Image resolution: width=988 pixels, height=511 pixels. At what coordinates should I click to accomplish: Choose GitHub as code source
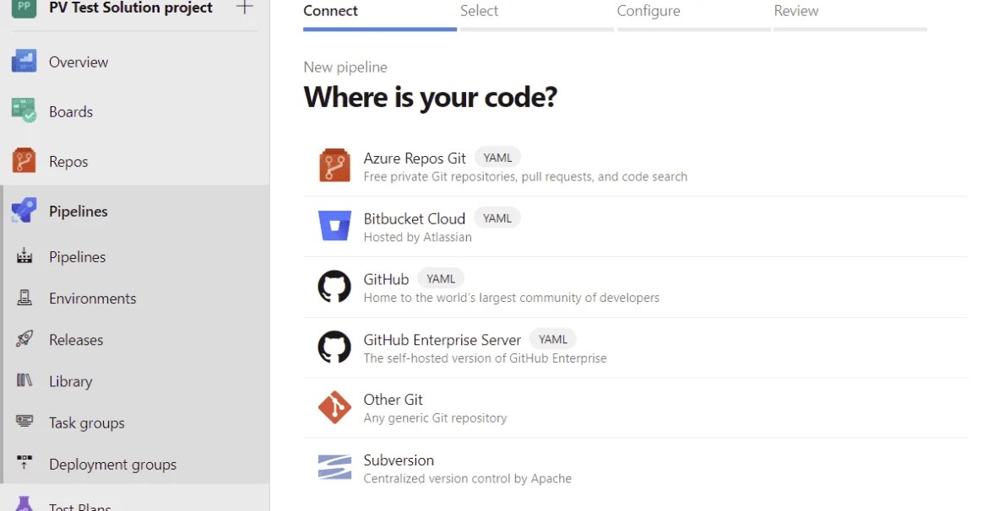[x=635, y=287]
